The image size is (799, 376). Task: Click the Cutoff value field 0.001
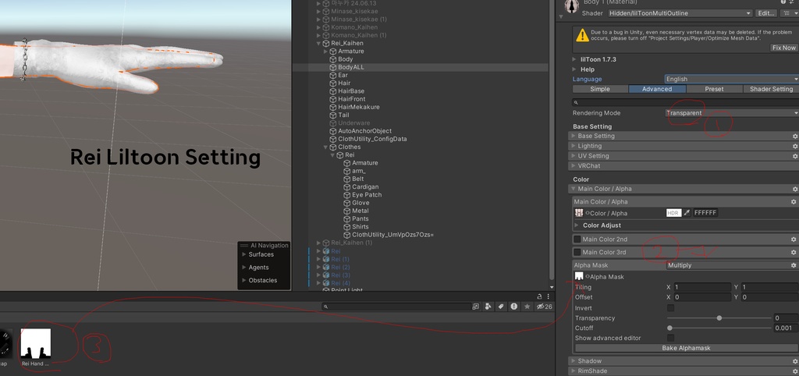click(x=786, y=328)
